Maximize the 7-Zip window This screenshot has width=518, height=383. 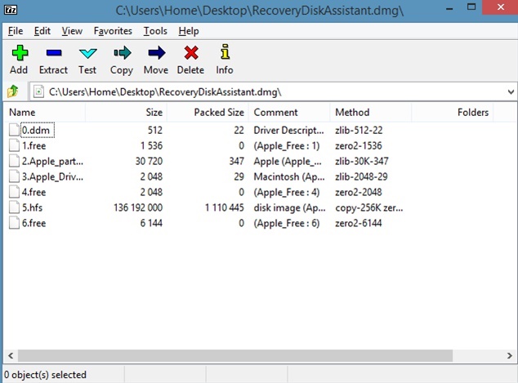point(471,7)
